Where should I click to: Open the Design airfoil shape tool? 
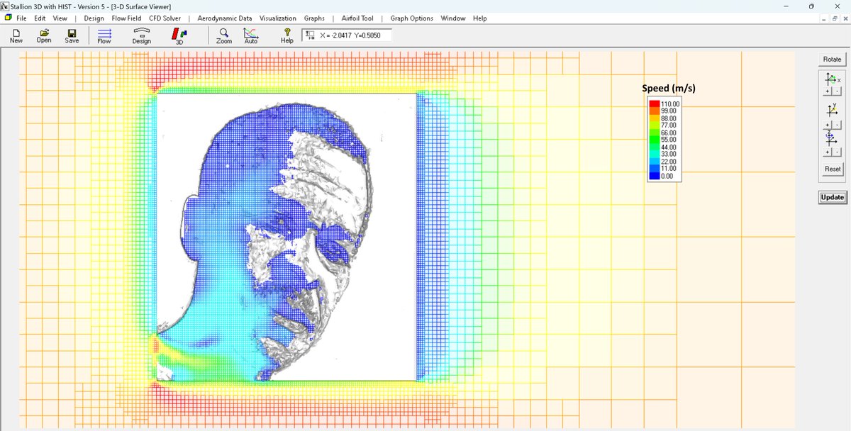[x=141, y=34]
